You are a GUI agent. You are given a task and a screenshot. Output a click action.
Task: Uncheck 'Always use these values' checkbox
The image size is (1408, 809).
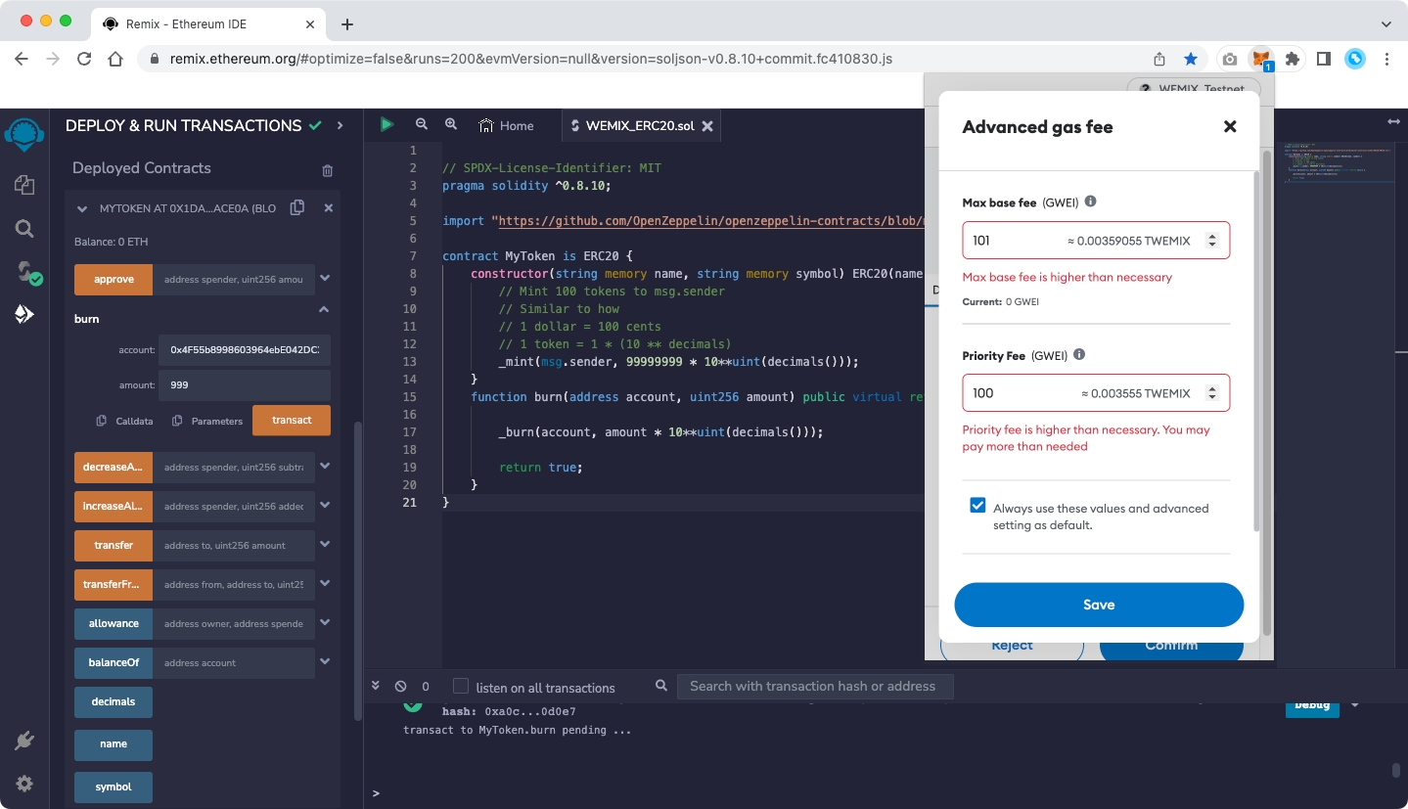[x=977, y=506]
